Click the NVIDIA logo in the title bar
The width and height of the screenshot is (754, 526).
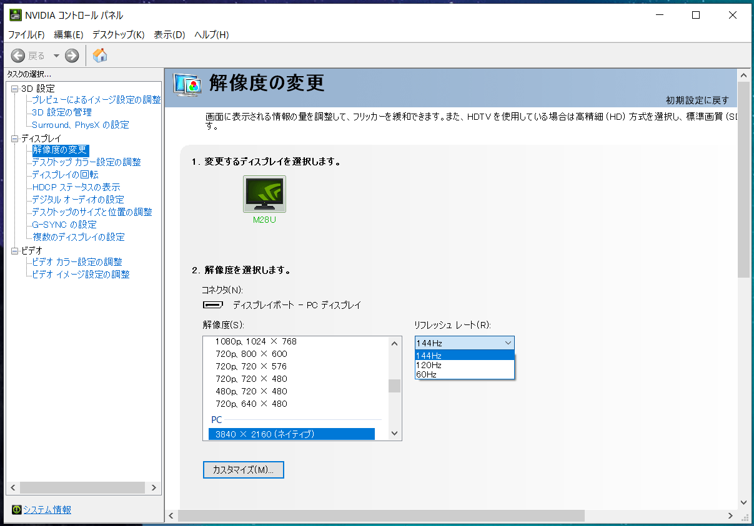pyautogui.click(x=16, y=15)
